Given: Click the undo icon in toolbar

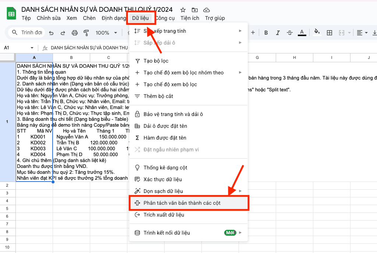Looking at the screenshot, I should tap(51, 33).
